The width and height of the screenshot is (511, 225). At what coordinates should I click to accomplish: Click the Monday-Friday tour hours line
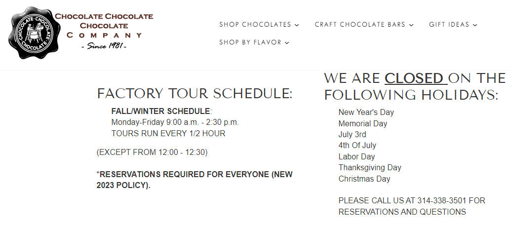tap(175, 122)
